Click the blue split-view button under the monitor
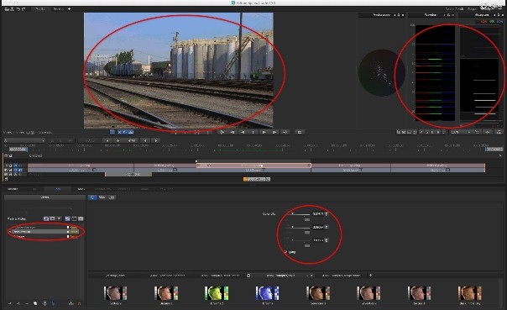The height and width of the screenshot is (310, 507). pos(112,132)
